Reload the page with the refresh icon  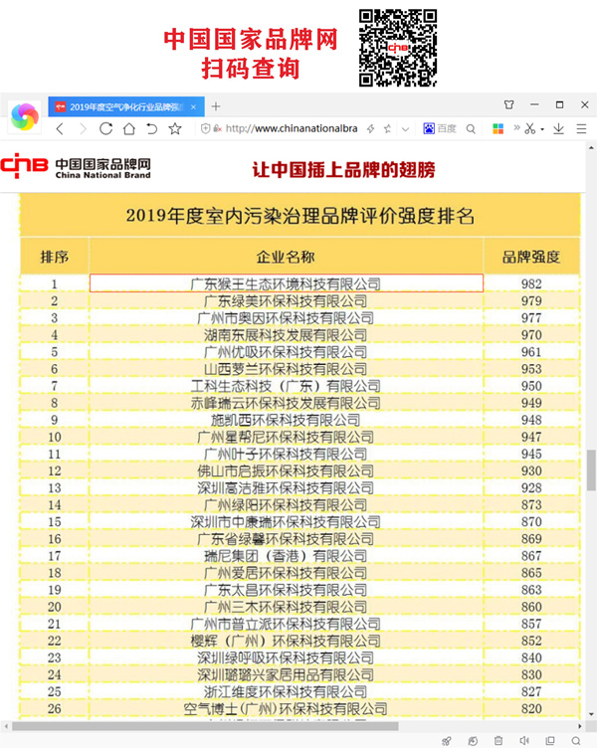(105, 128)
